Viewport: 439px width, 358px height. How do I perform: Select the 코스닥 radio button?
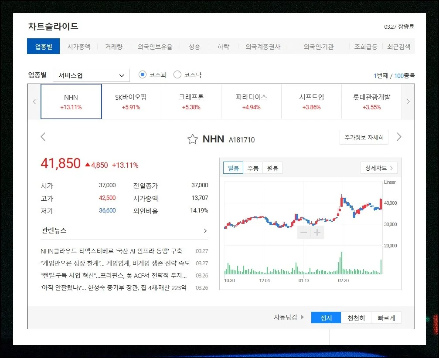177,74
